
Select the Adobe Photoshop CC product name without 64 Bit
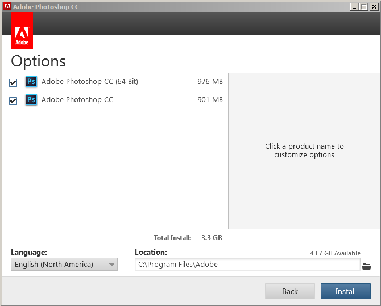pyautogui.click(x=77, y=100)
